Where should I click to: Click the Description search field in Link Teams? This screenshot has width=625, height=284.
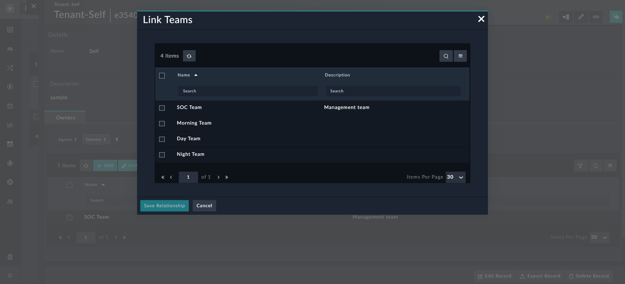point(393,91)
